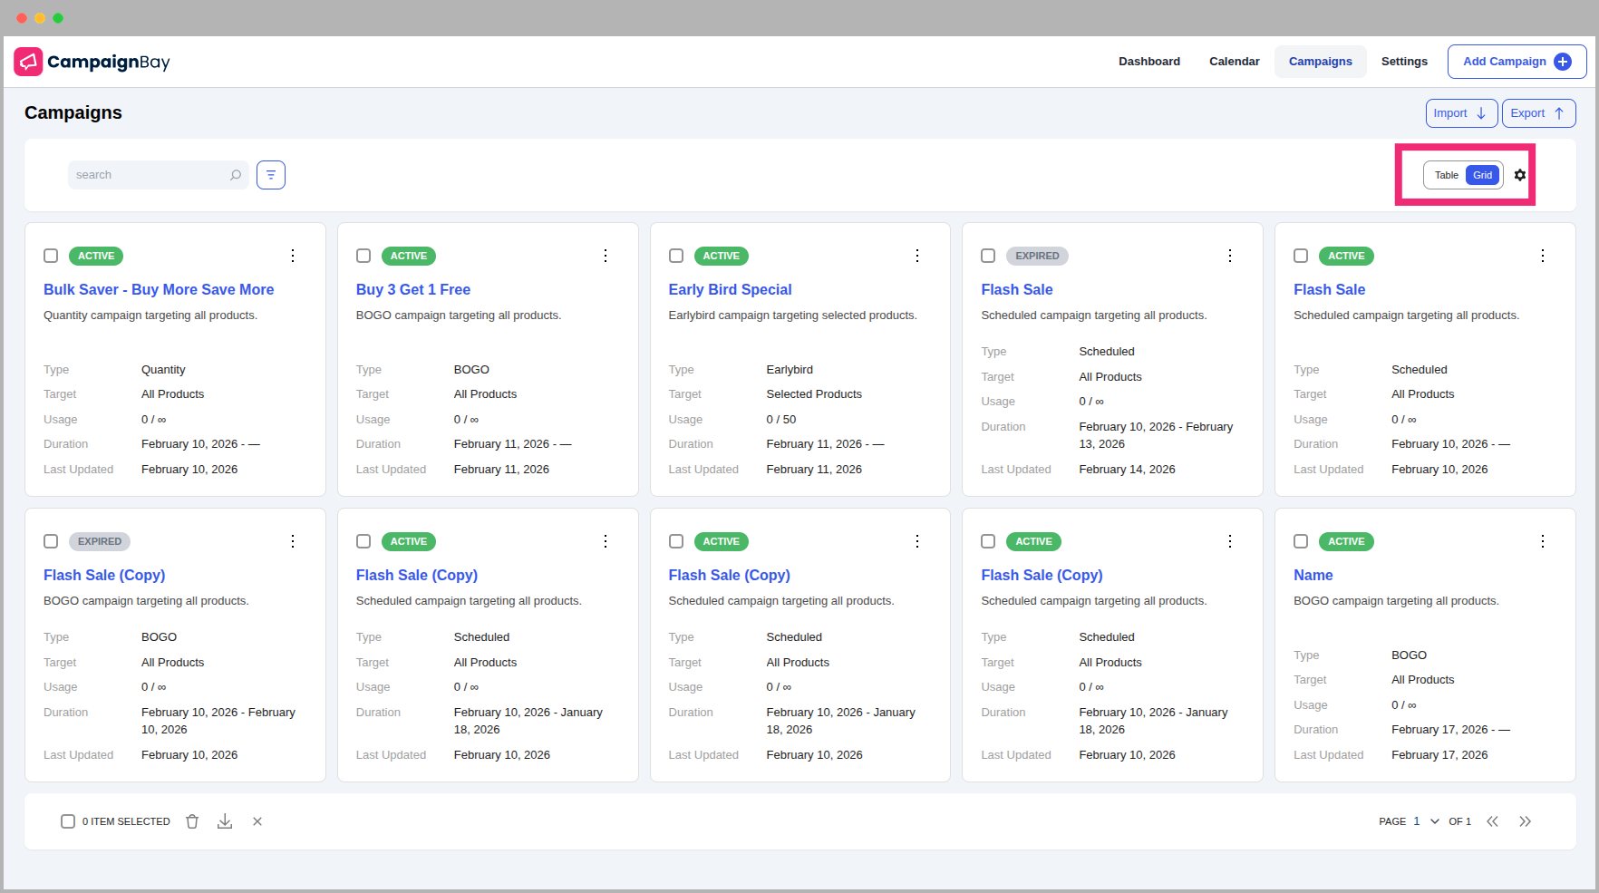This screenshot has height=893, width=1599.
Task: Clear selection using the X icon
Action: 257,820
